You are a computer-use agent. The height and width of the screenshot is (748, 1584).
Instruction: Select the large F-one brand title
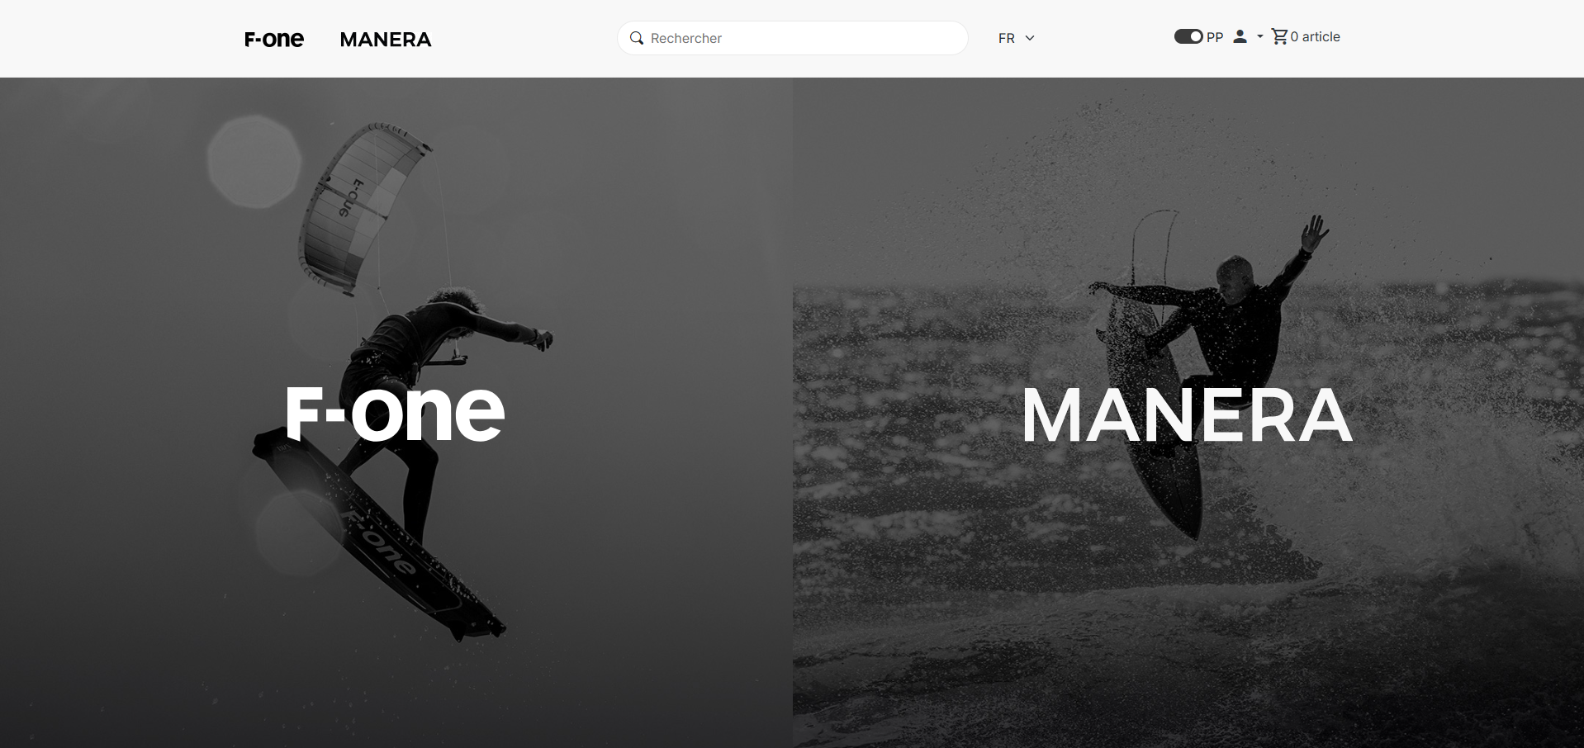click(395, 413)
